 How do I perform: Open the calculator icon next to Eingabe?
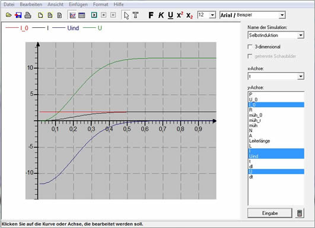300,213
